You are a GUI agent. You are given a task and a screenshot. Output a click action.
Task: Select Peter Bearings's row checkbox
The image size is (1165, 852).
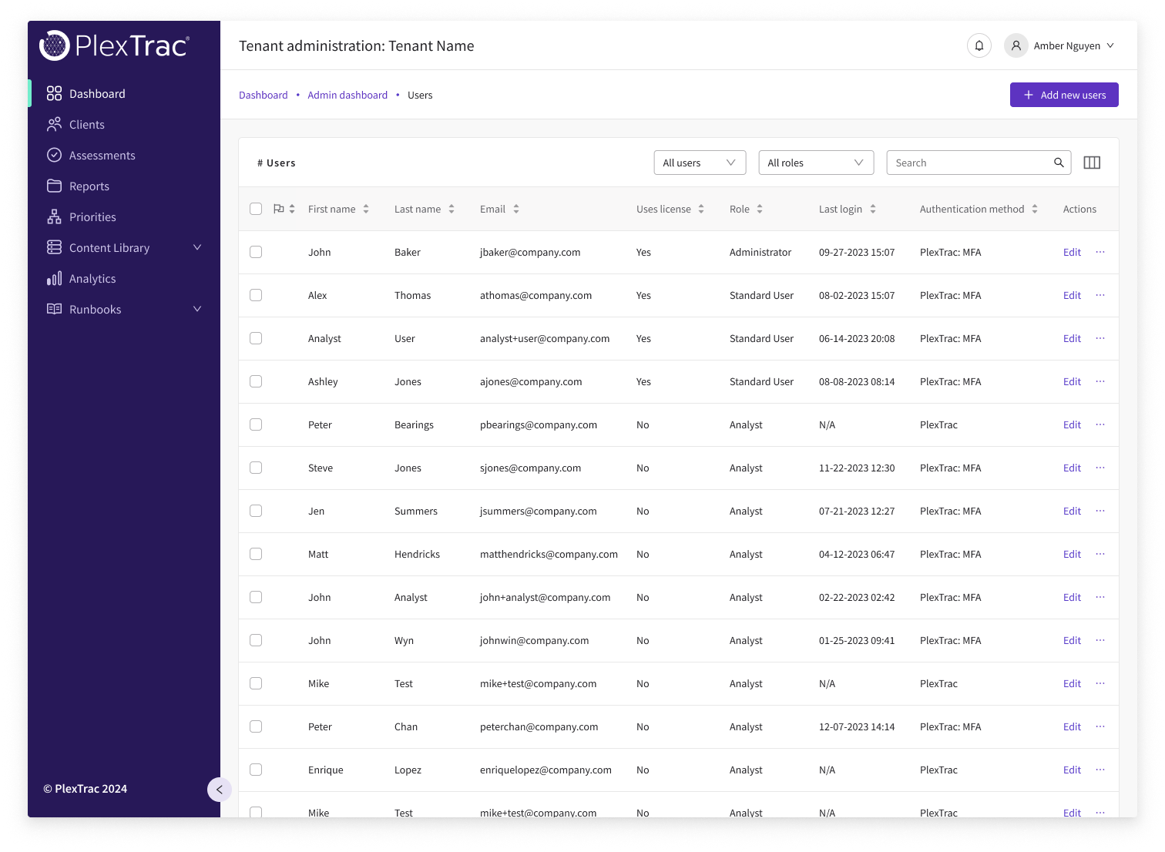point(256,424)
